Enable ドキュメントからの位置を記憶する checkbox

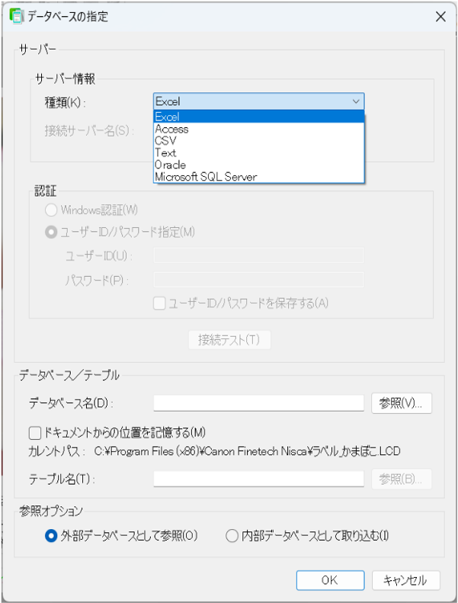pyautogui.click(x=34, y=432)
